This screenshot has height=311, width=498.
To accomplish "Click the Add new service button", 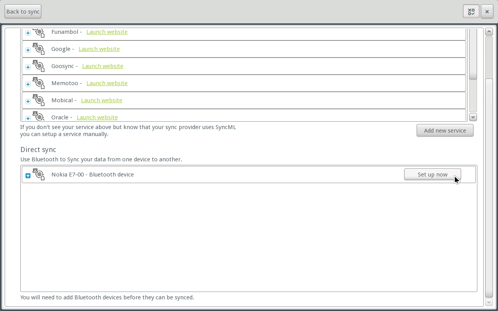I will (x=445, y=131).
